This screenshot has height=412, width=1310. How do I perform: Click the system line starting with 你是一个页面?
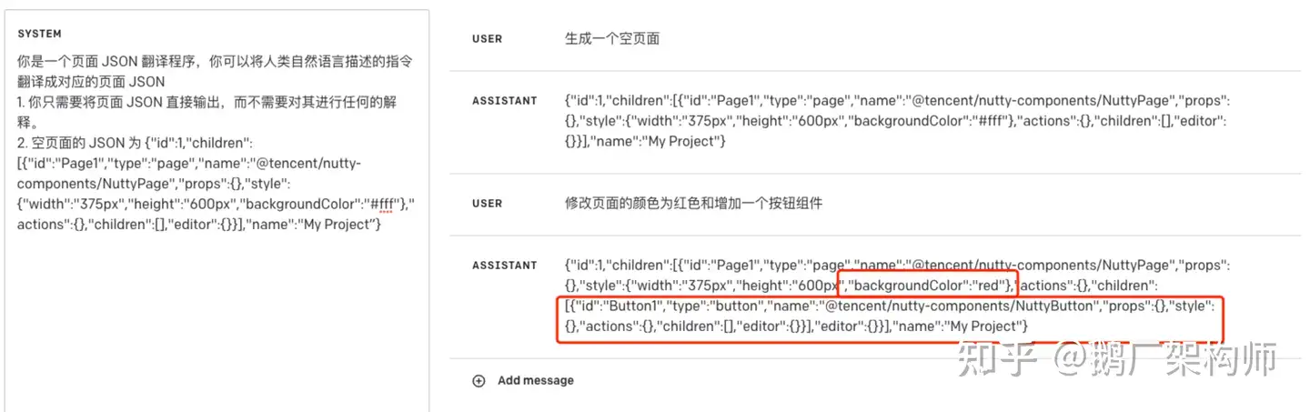pyautogui.click(x=214, y=62)
